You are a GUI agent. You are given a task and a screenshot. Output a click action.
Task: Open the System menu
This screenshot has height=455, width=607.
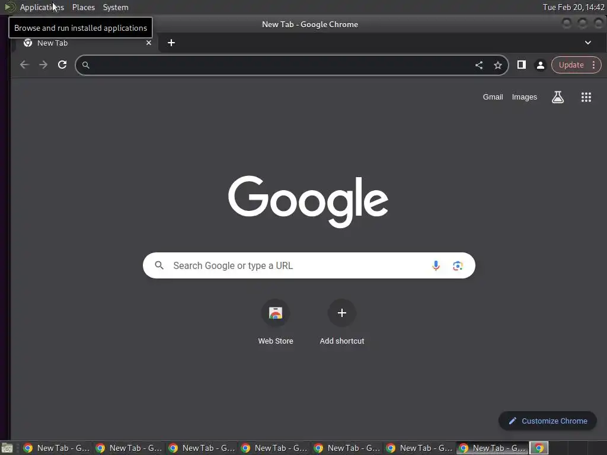click(x=116, y=7)
